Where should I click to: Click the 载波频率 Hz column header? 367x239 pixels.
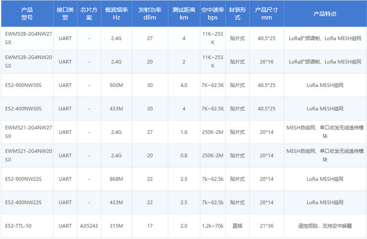coord(117,14)
